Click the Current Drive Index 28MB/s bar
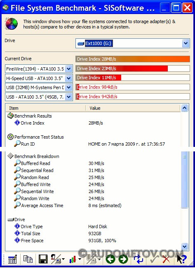Image resolution: width=195 pixels, height=269 pixels. pyautogui.click(x=133, y=59)
